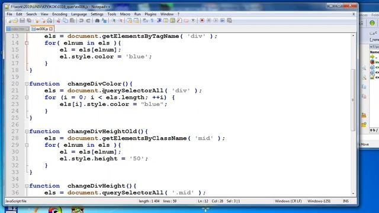Click vertical scrollbar up arrow

[353, 35]
